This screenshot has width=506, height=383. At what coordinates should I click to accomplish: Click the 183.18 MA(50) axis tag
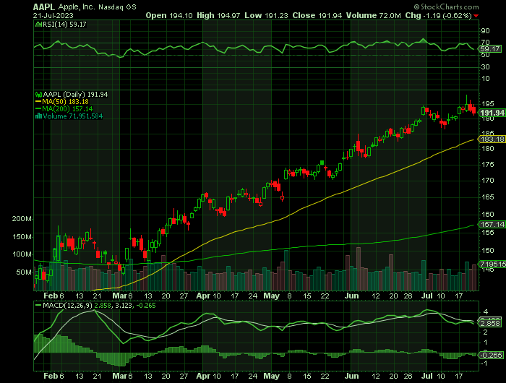click(492, 139)
